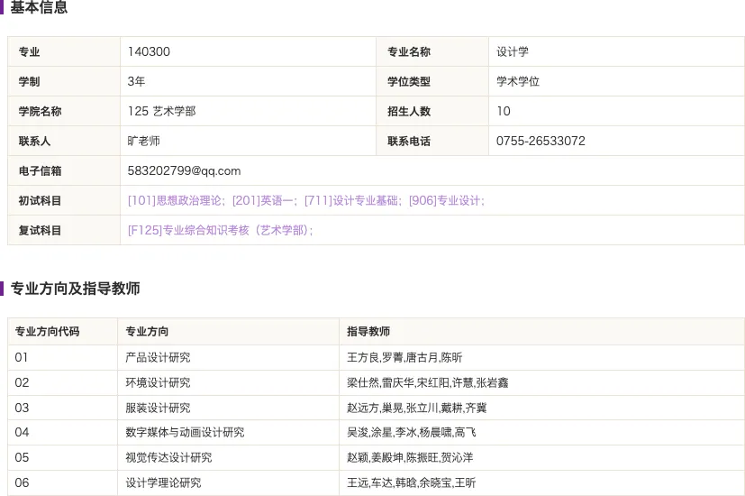Select the phone number 0755-26533072
Viewport: 745px width, 496px height.
point(541,141)
